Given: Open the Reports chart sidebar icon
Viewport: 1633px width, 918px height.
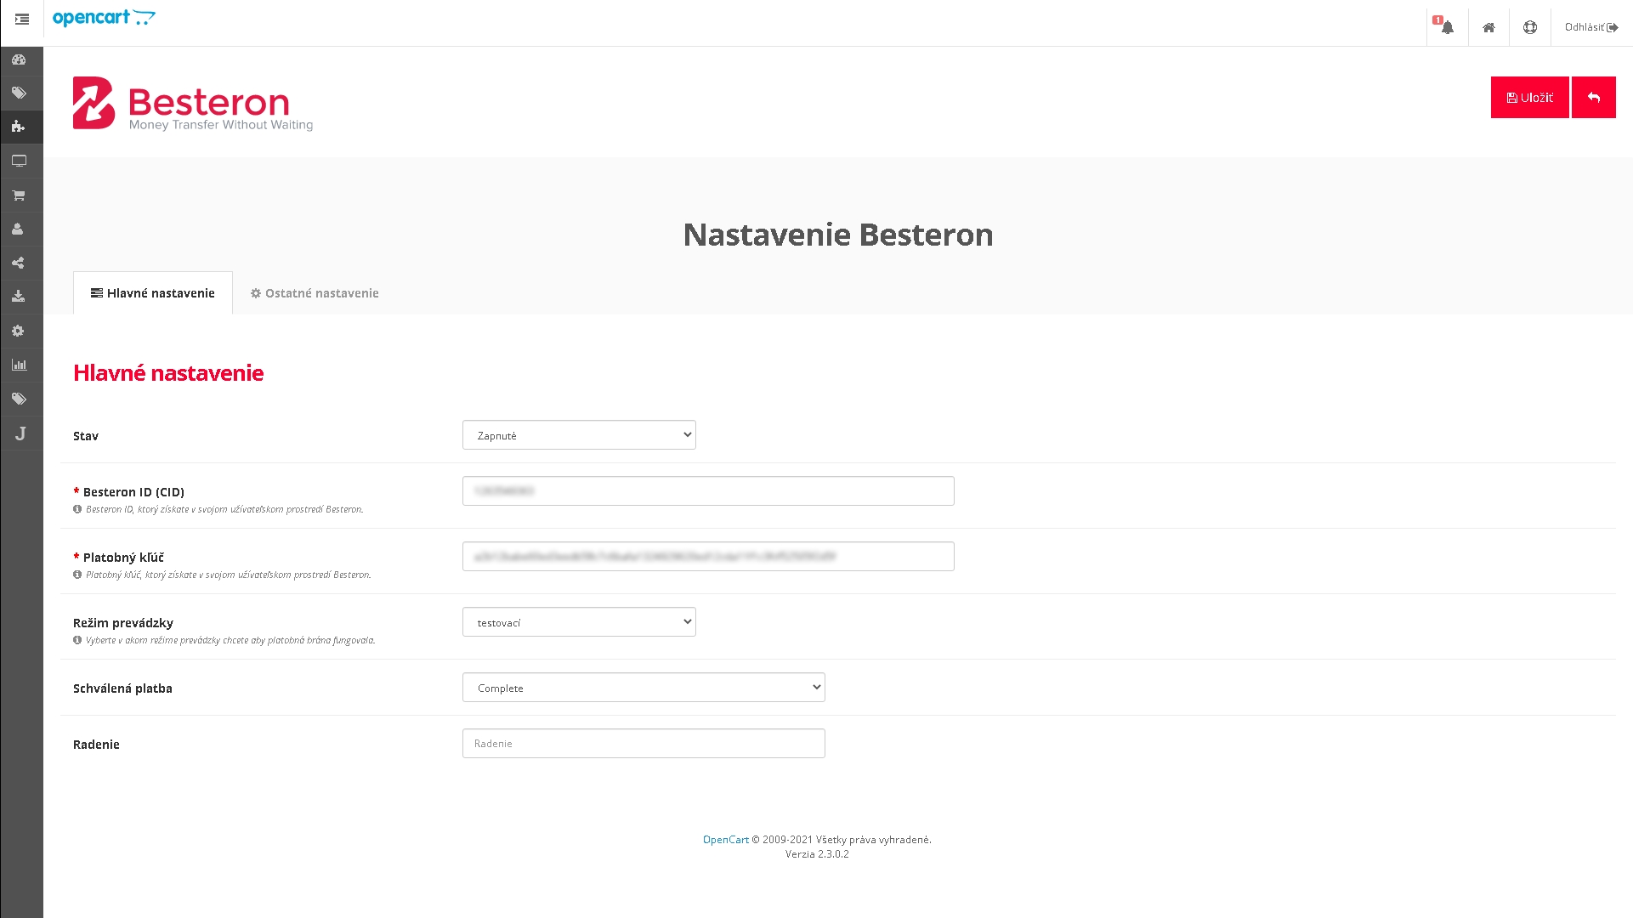Looking at the screenshot, I should (x=19, y=365).
